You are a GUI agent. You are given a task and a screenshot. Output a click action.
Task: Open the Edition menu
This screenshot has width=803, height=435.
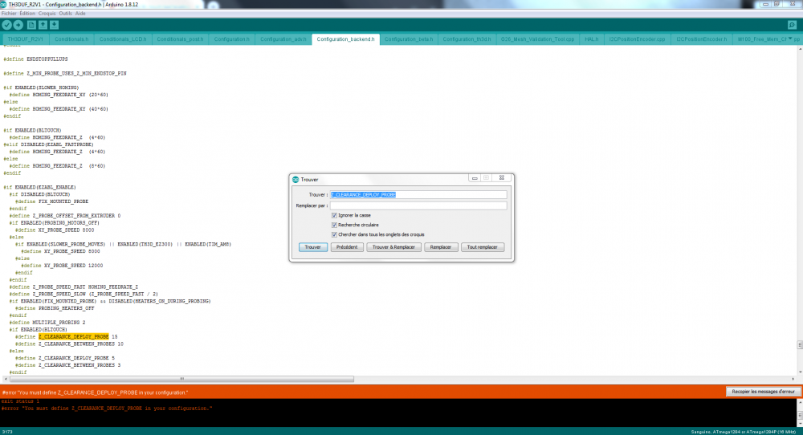[x=27, y=14]
